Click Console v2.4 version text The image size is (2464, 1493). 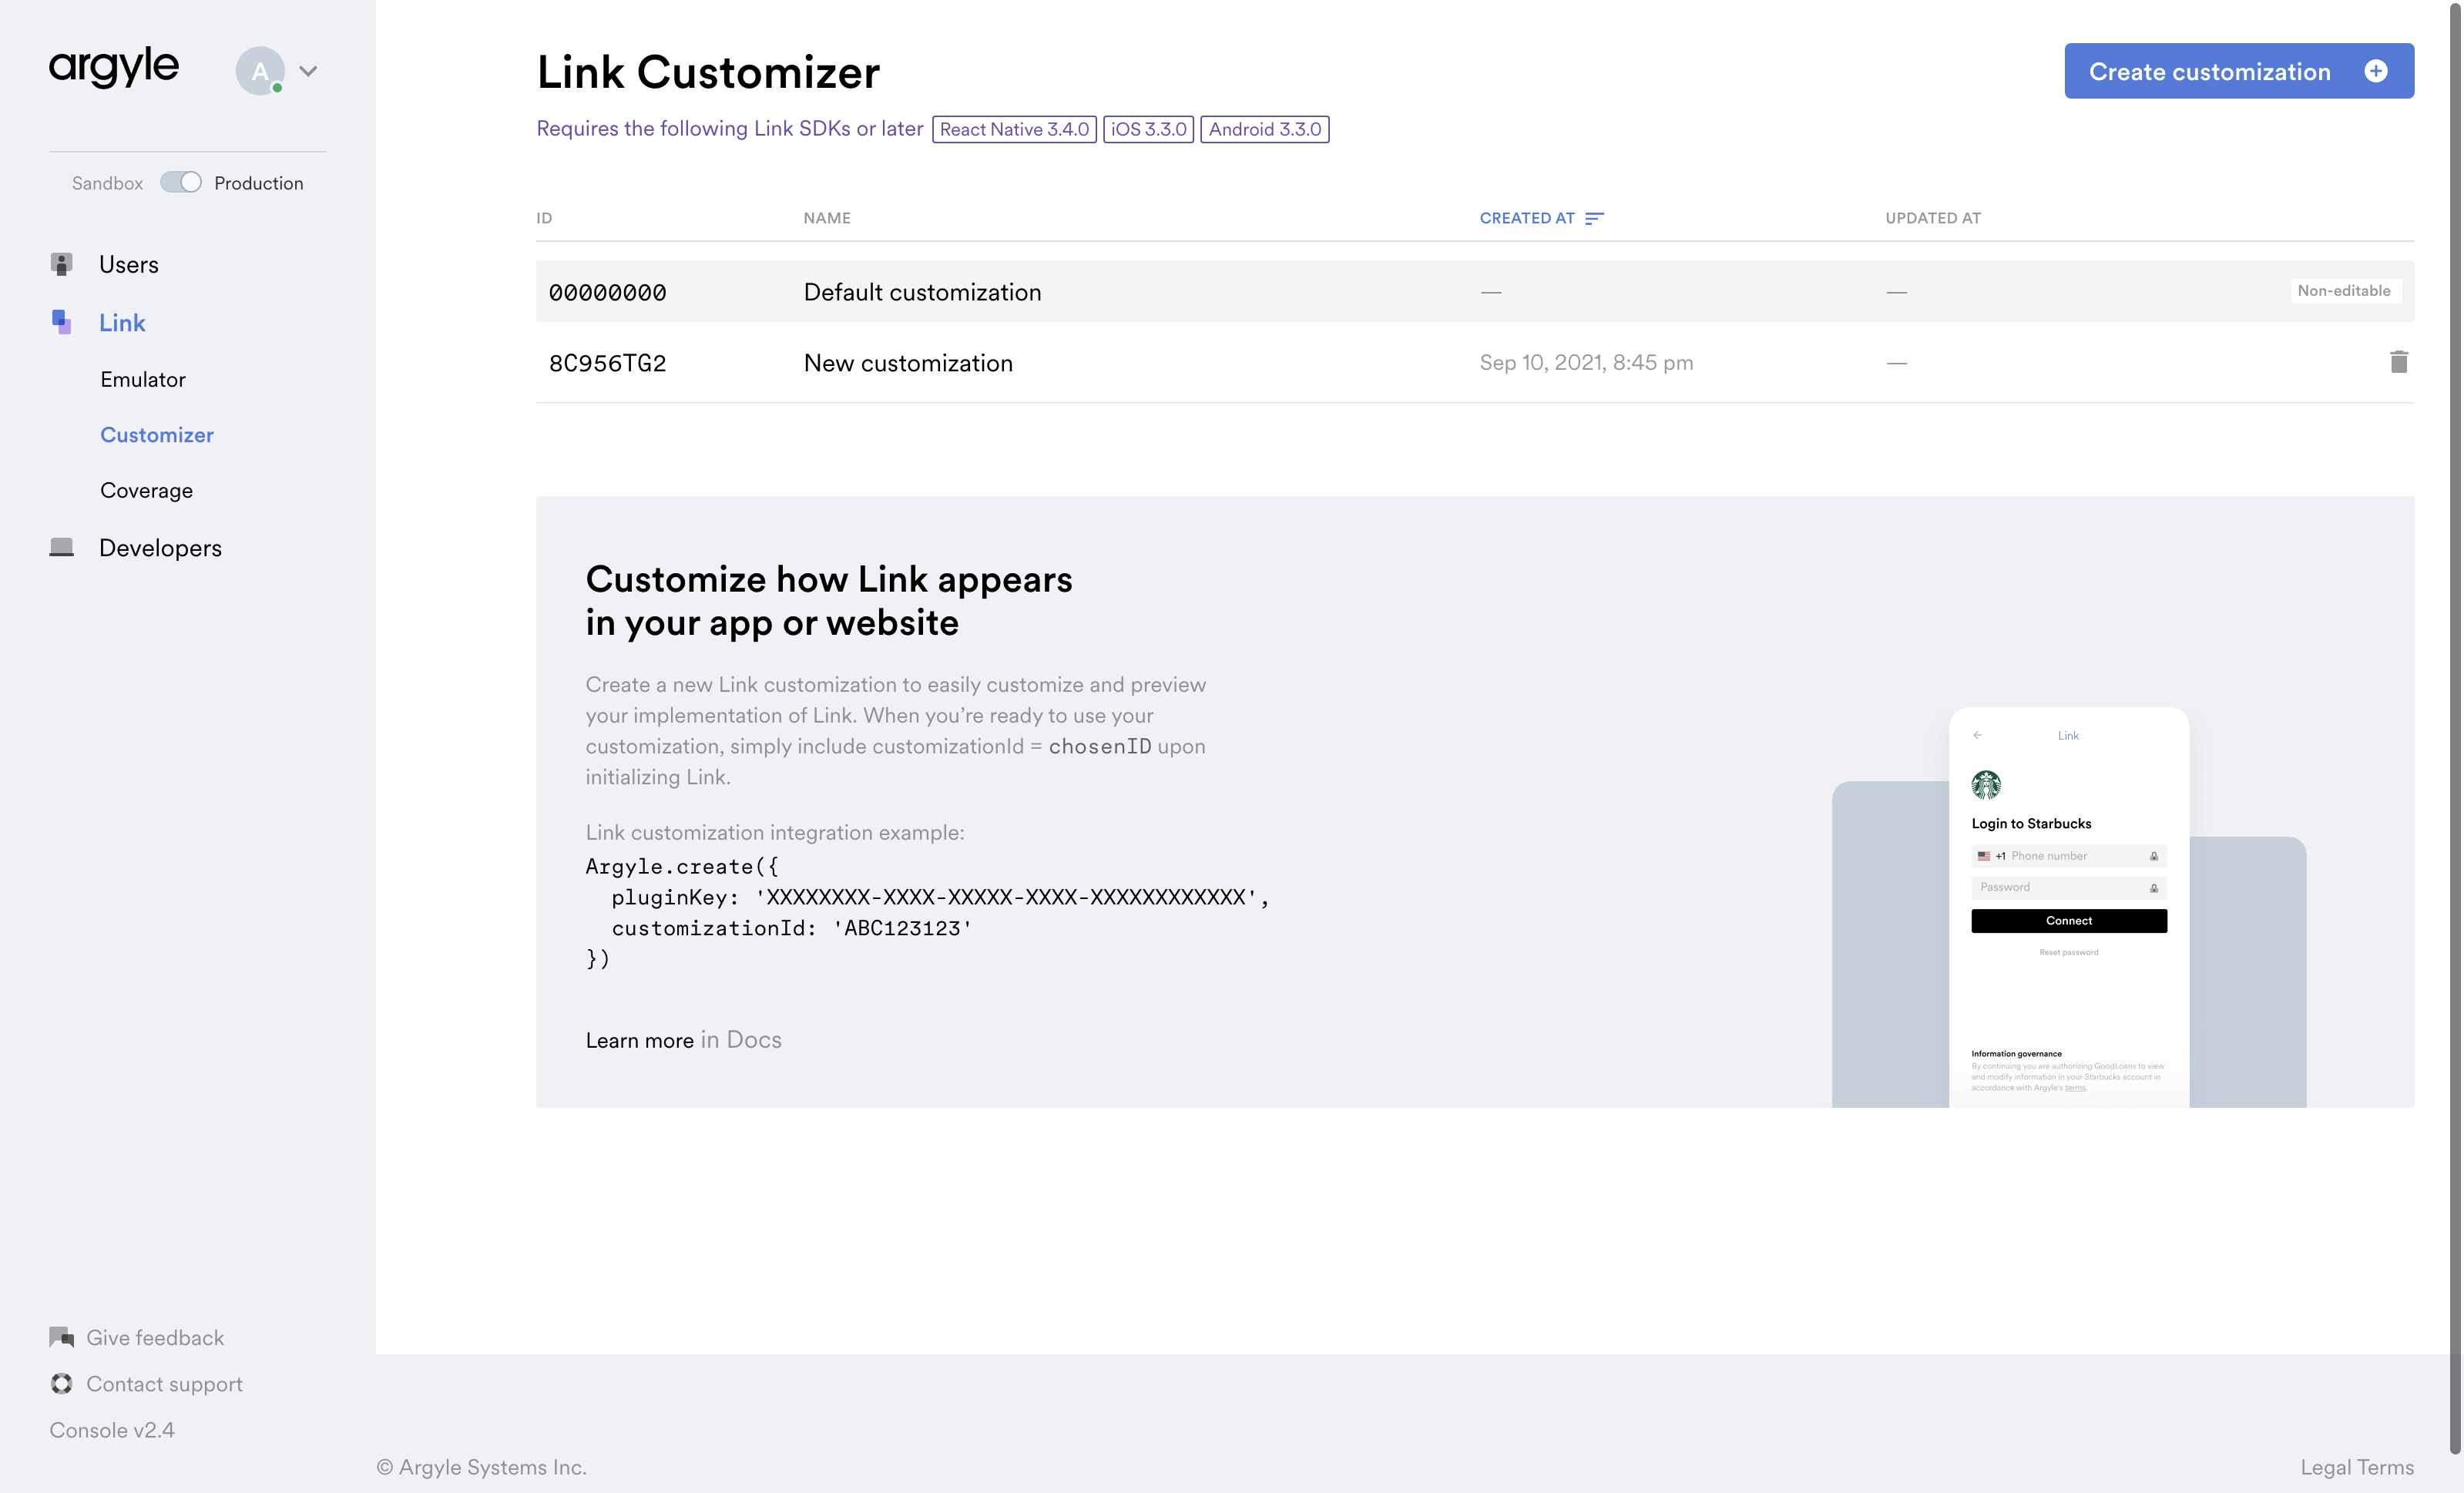tap(112, 1430)
